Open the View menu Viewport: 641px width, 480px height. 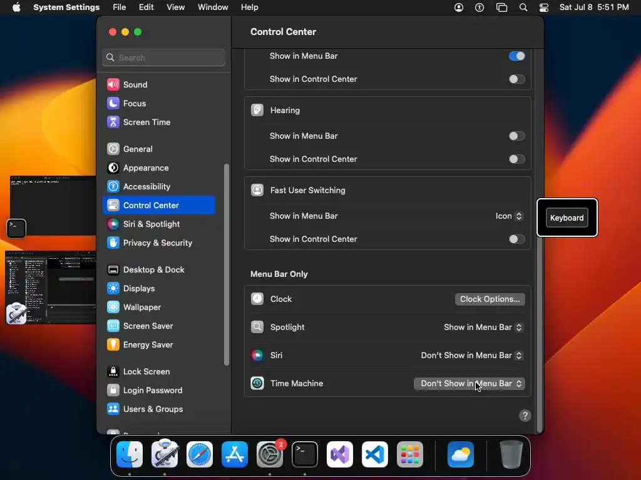tap(176, 7)
